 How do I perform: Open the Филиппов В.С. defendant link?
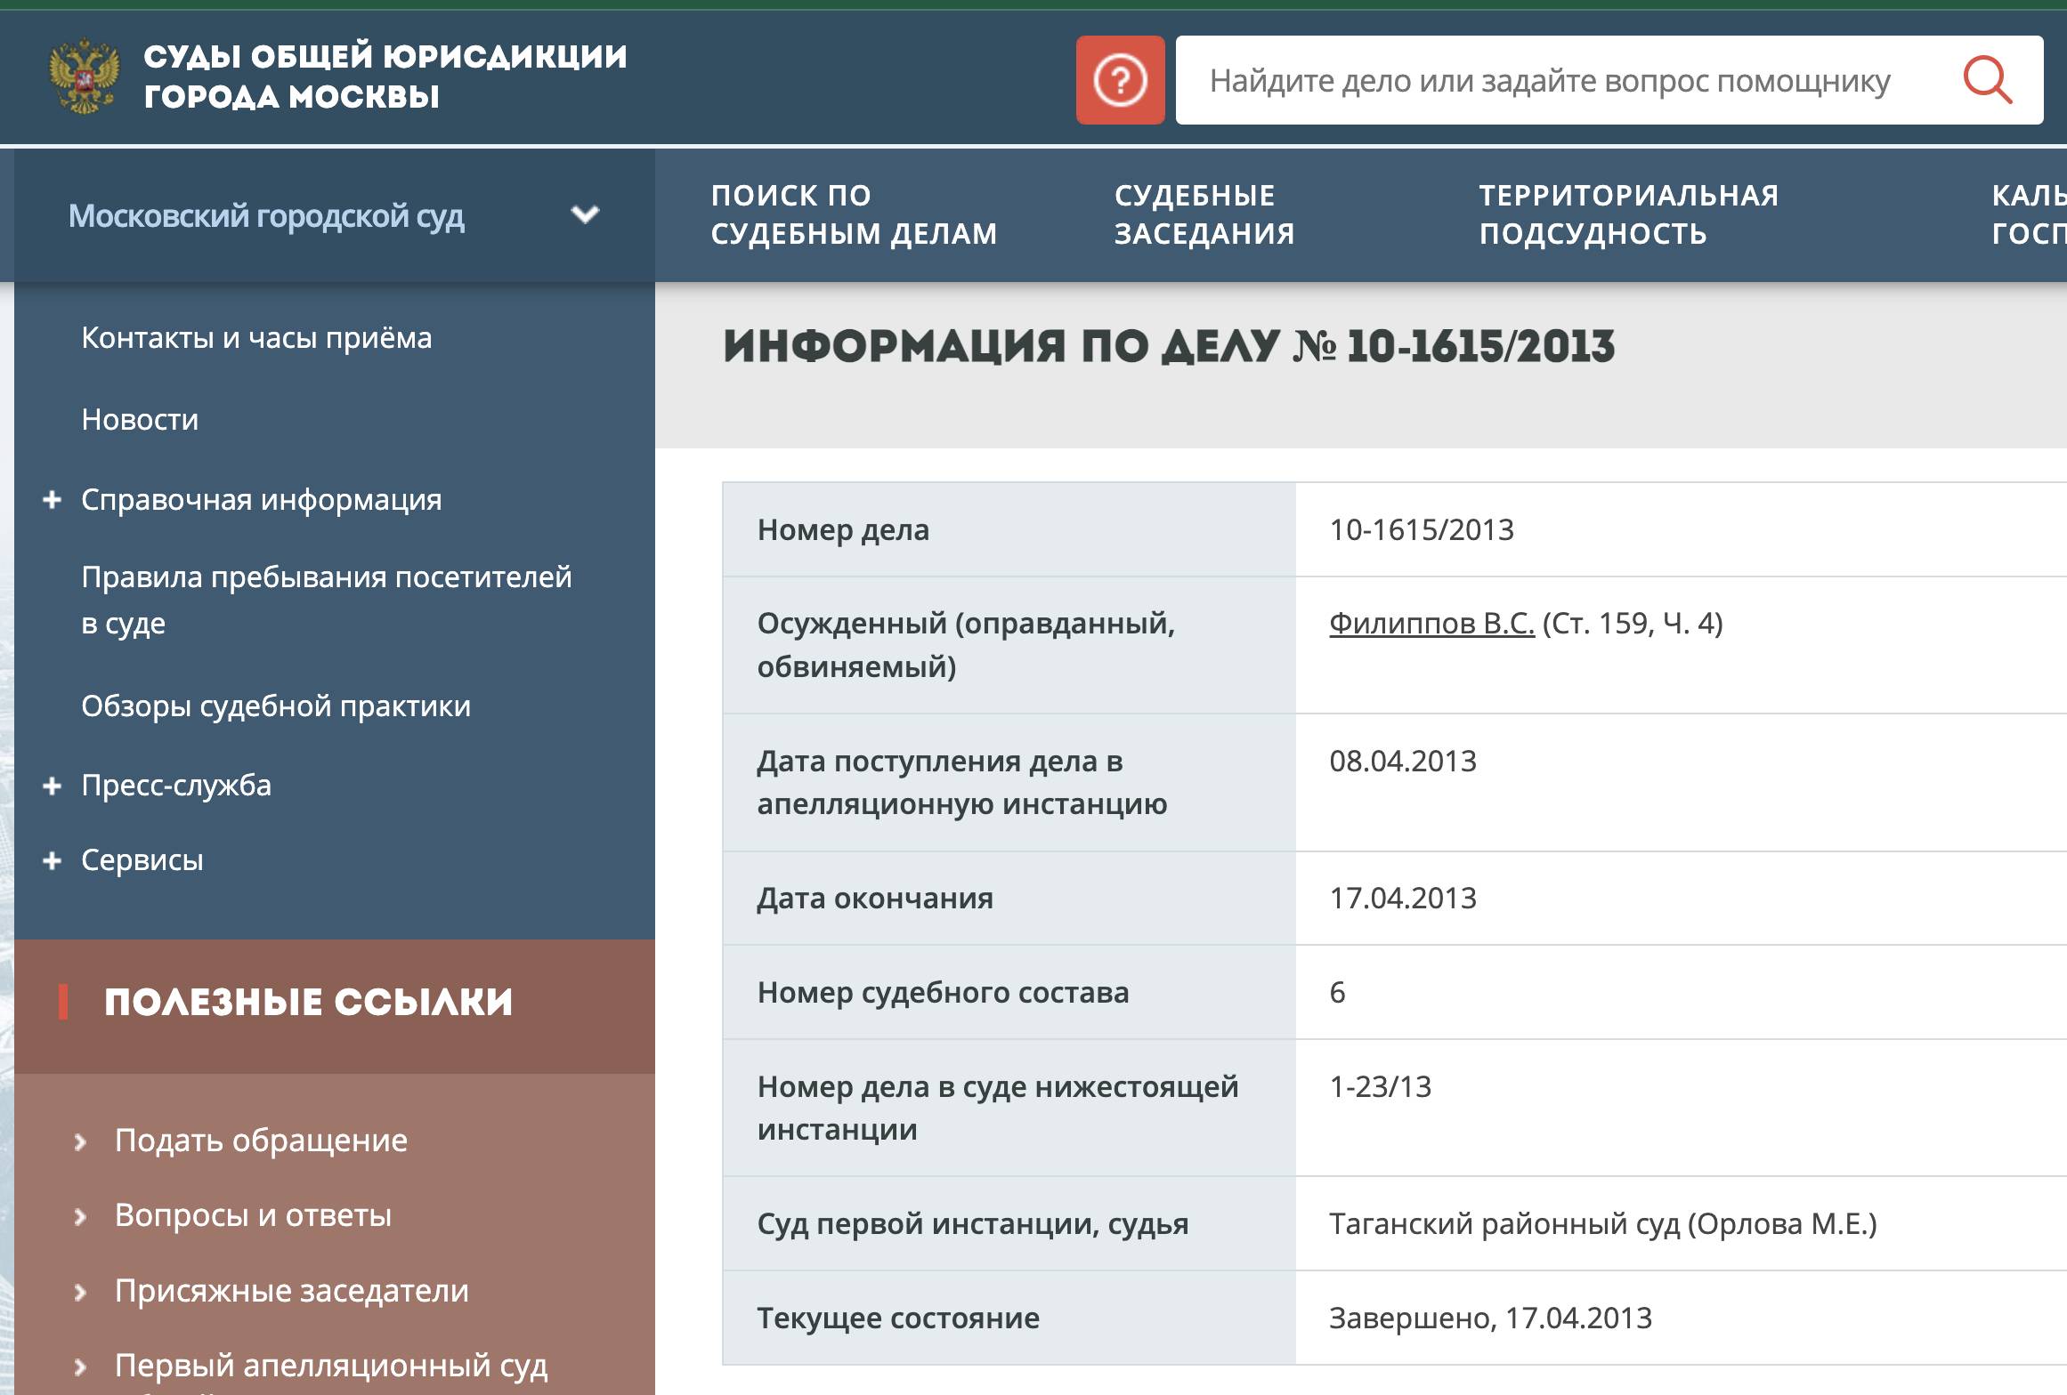coord(1431,623)
